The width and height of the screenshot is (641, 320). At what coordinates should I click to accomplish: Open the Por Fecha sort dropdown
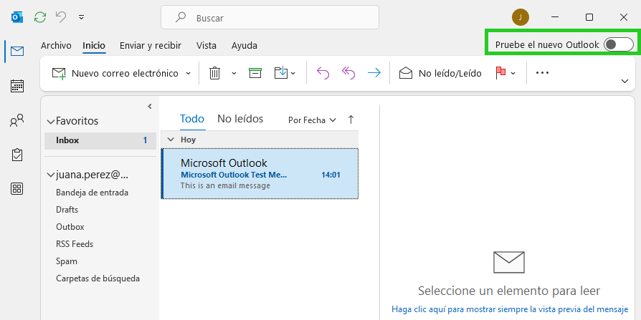[x=312, y=120]
